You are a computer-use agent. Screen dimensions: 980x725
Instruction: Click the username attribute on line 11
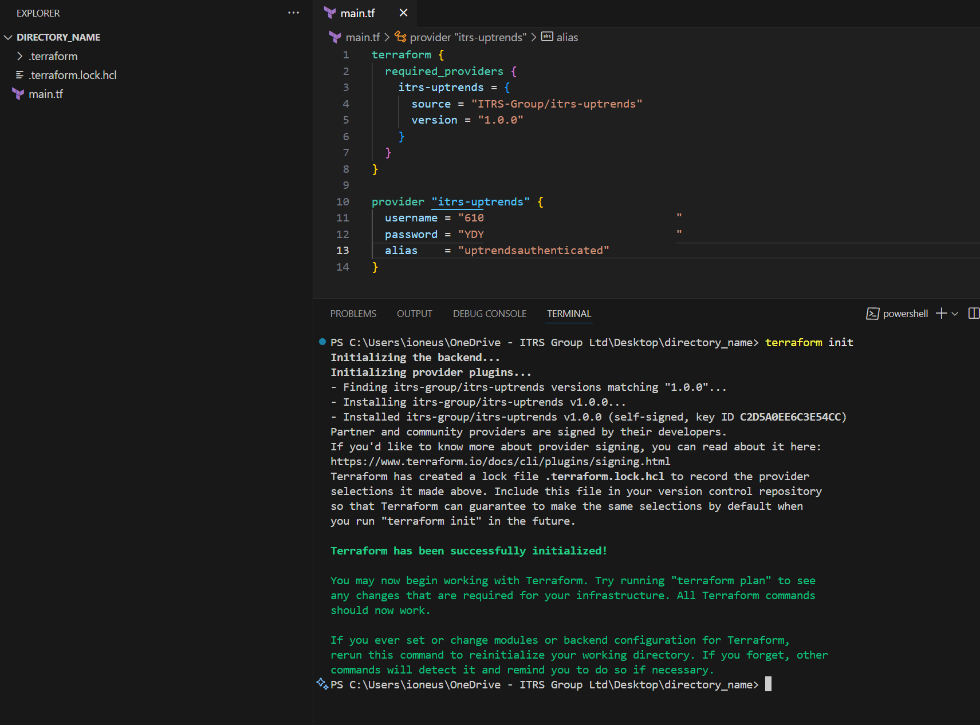click(411, 218)
